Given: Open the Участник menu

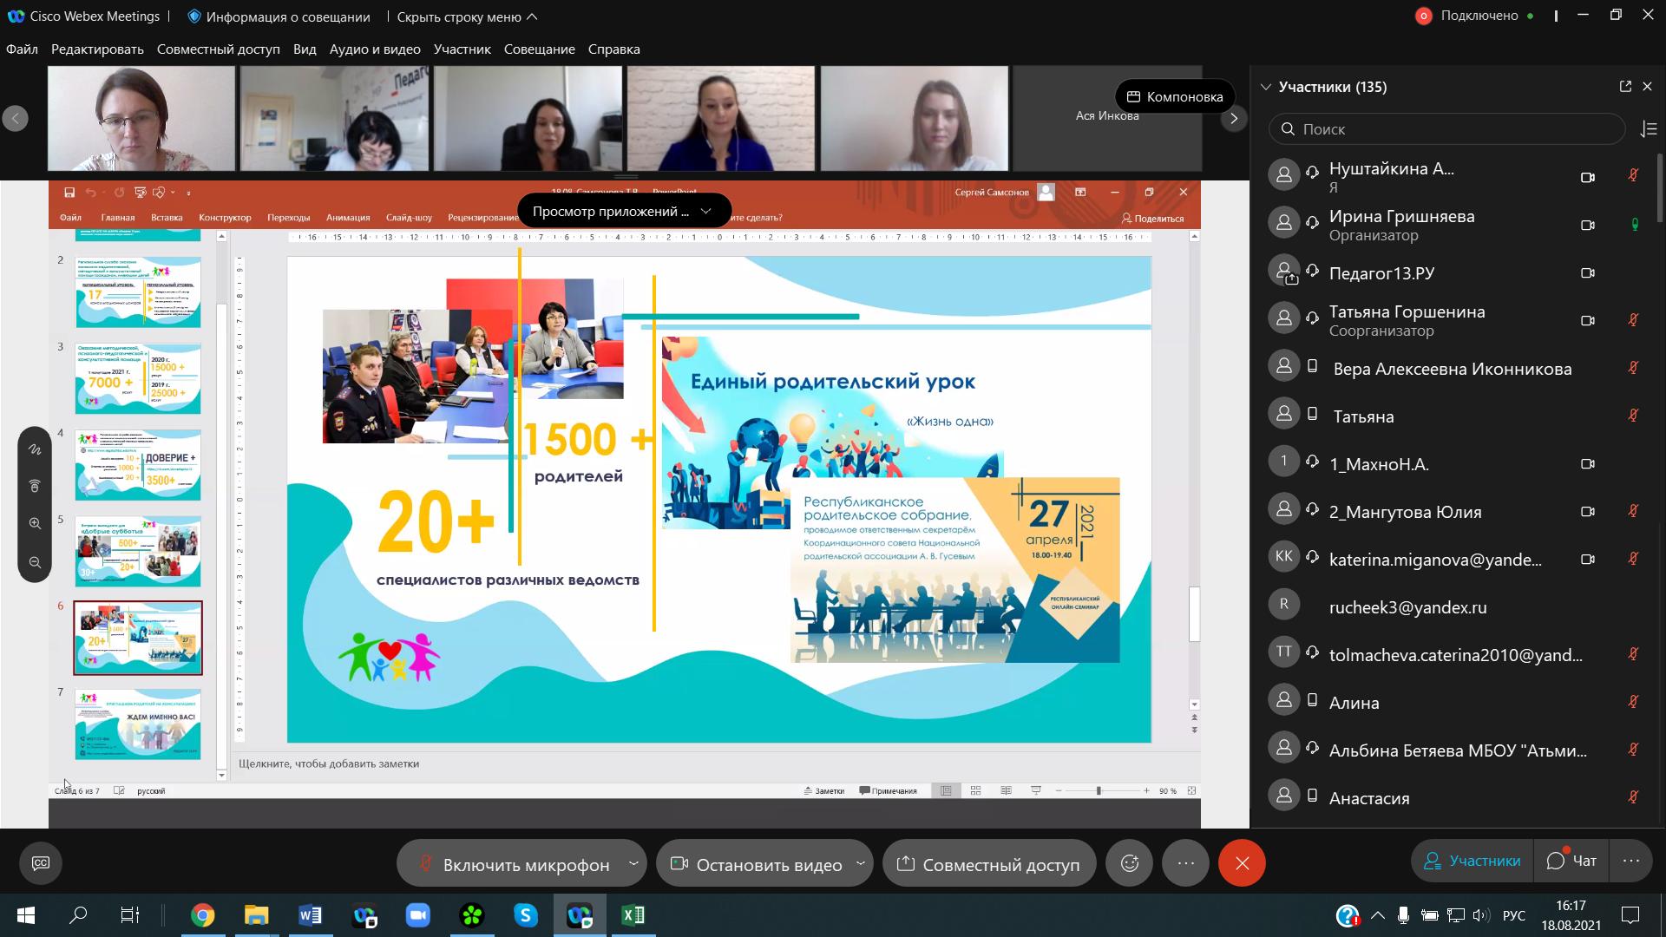Looking at the screenshot, I should pos(462,49).
